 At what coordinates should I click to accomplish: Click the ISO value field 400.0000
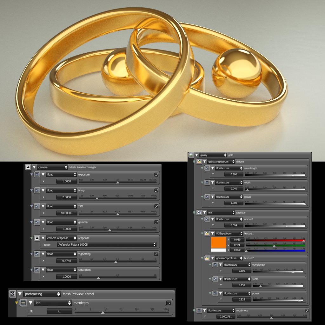(67, 213)
